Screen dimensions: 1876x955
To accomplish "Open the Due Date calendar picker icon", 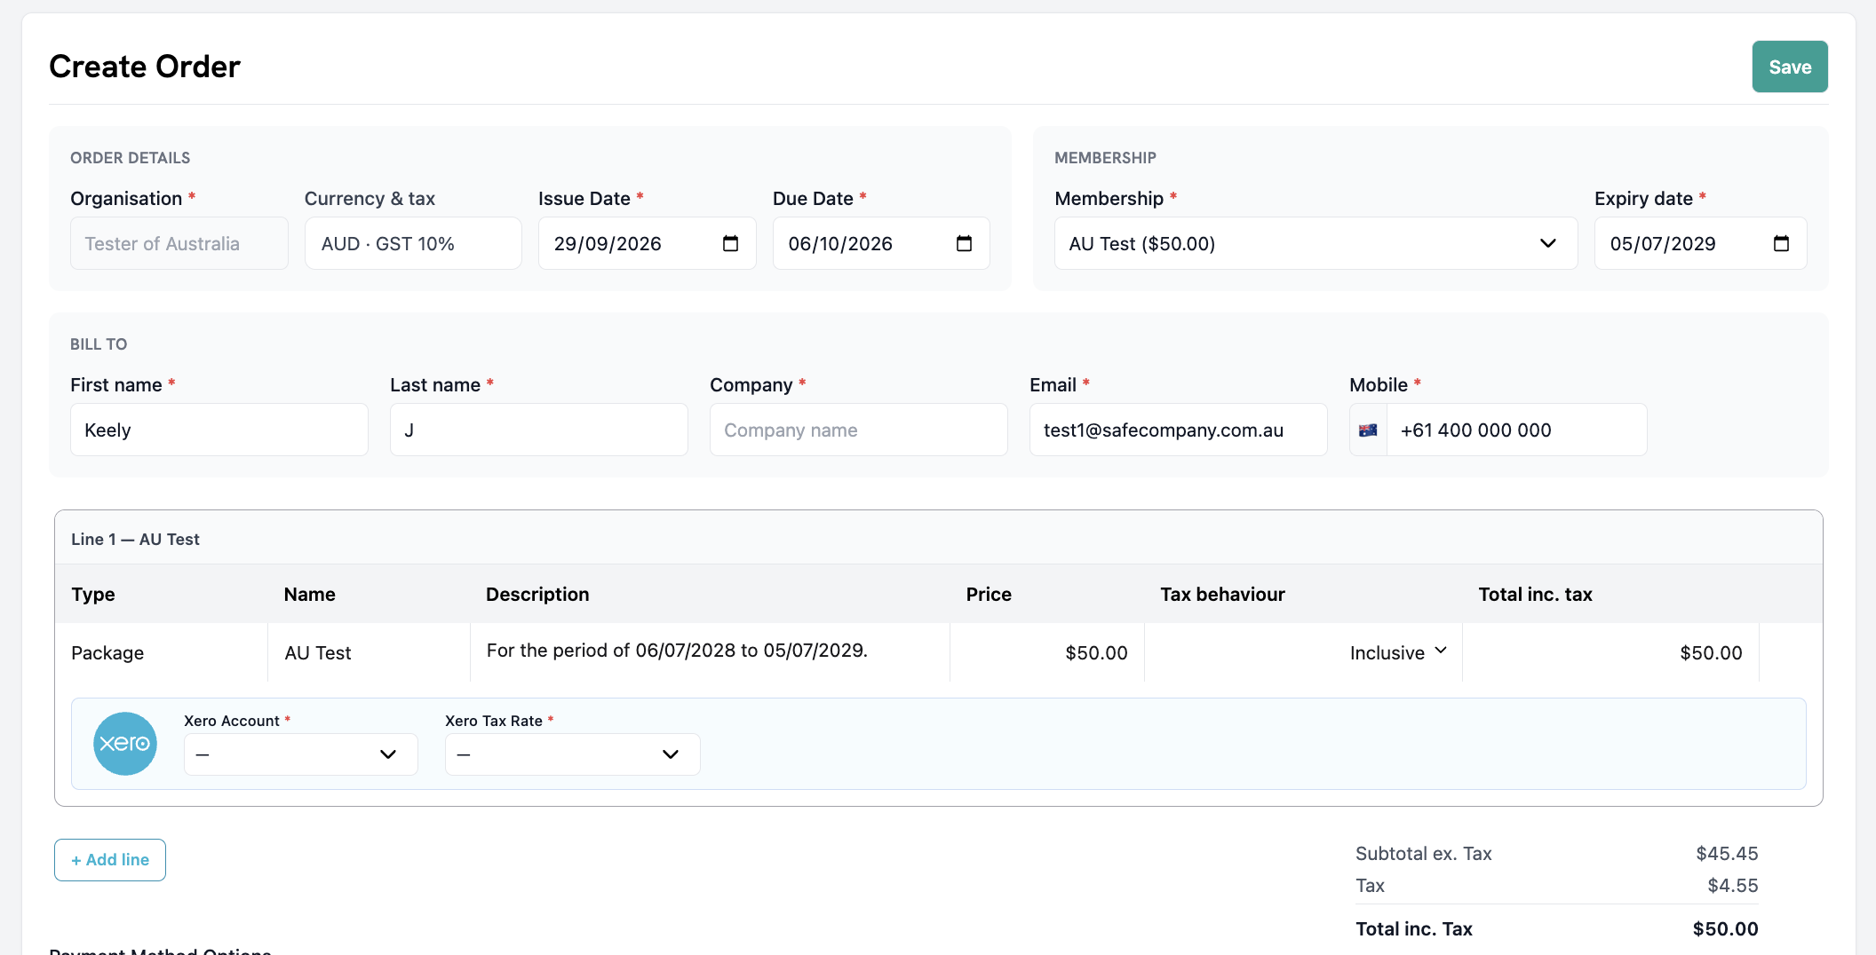I will (964, 243).
